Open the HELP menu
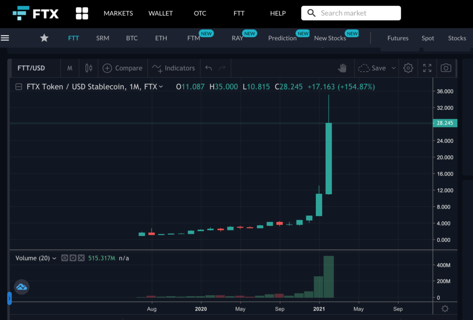 (278, 13)
